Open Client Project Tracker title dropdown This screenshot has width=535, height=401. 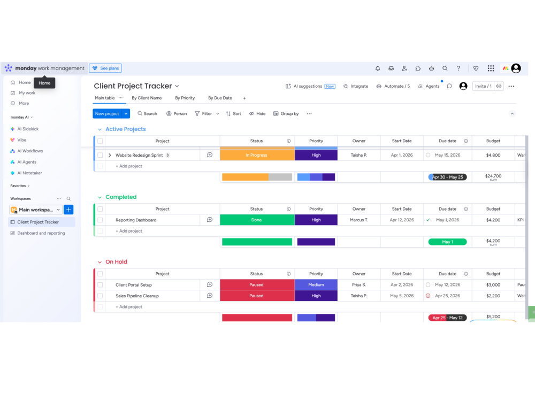point(177,86)
